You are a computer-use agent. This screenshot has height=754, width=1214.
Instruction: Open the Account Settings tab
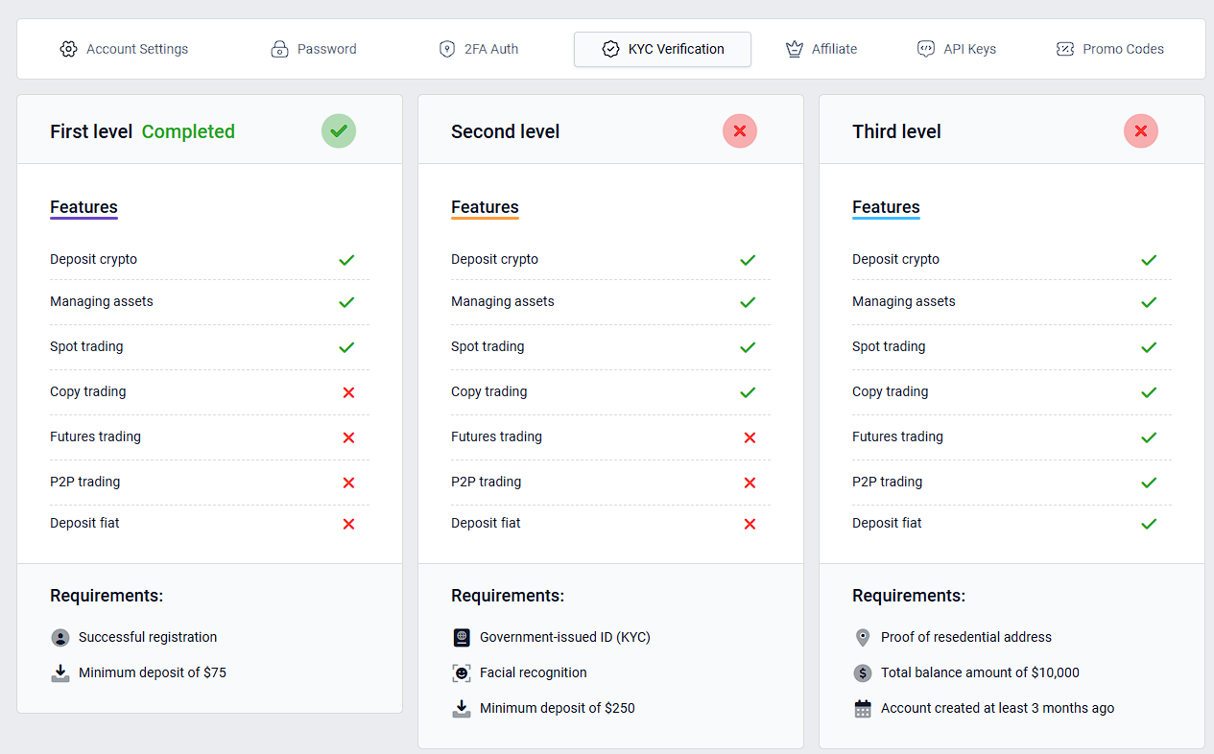click(124, 49)
